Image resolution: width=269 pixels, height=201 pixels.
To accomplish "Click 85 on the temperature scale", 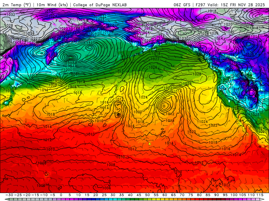I will [208, 195].
